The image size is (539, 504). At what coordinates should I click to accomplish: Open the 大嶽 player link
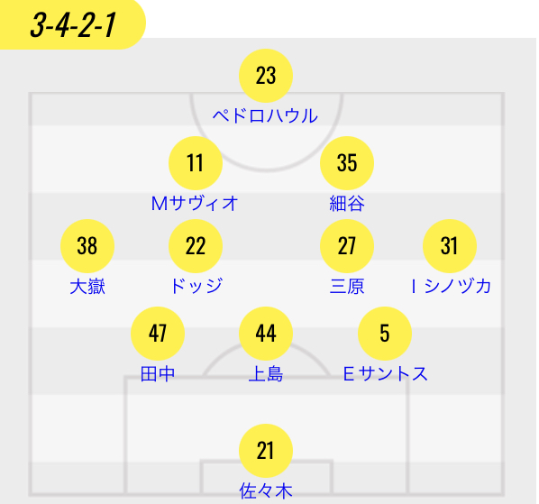pos(87,287)
